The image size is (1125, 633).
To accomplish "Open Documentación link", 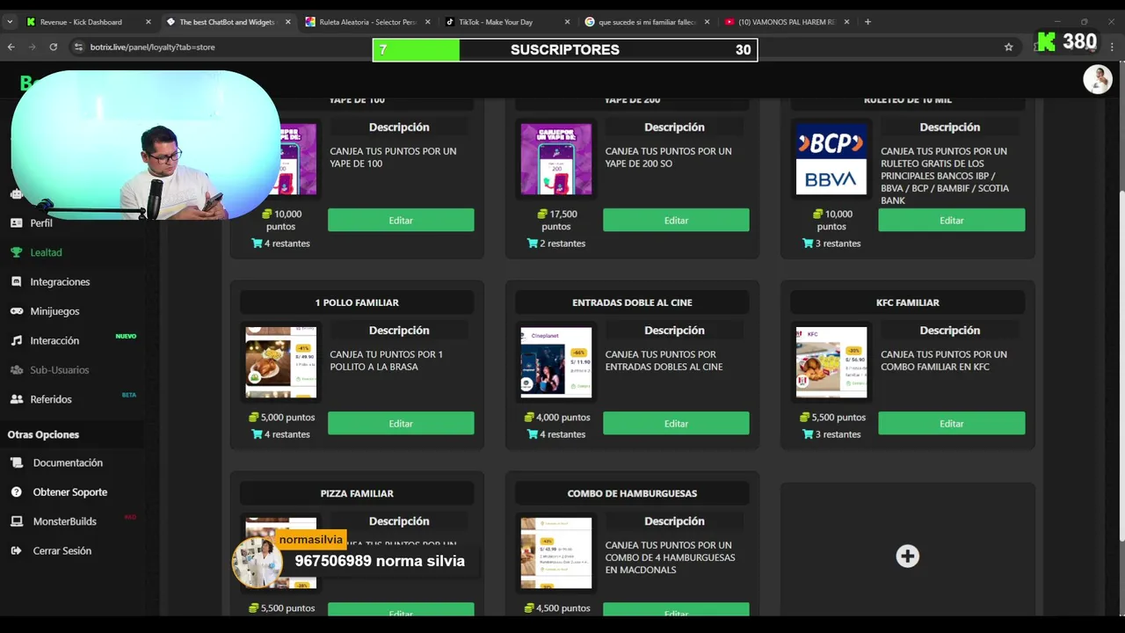I will pyautogui.click(x=68, y=462).
